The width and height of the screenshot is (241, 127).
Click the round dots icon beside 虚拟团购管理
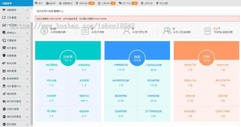pyautogui.click(x=4, y=117)
